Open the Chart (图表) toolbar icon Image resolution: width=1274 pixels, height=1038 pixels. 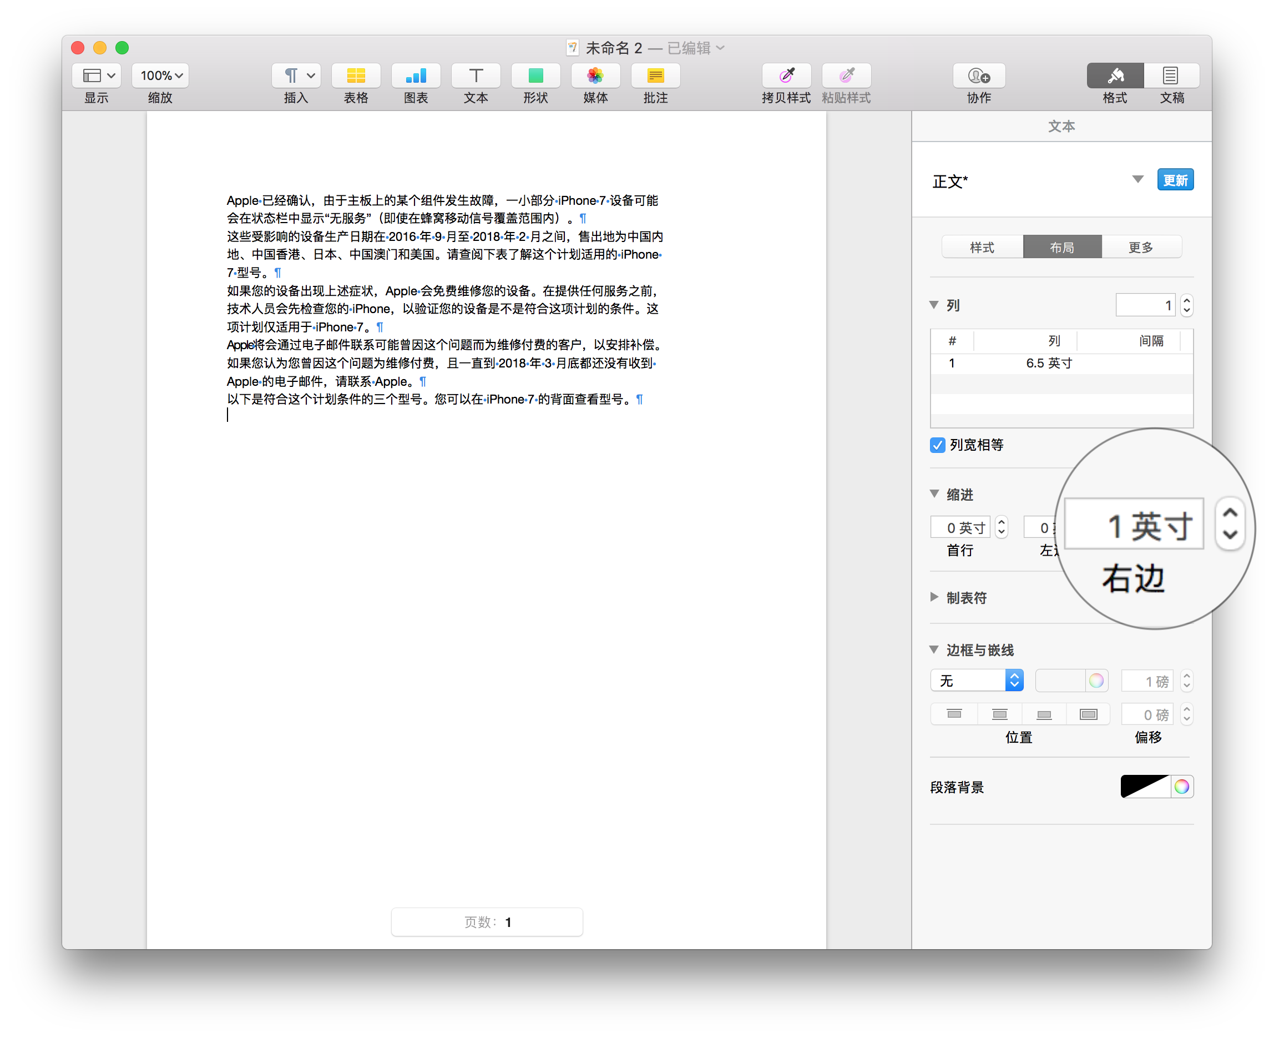pyautogui.click(x=416, y=76)
